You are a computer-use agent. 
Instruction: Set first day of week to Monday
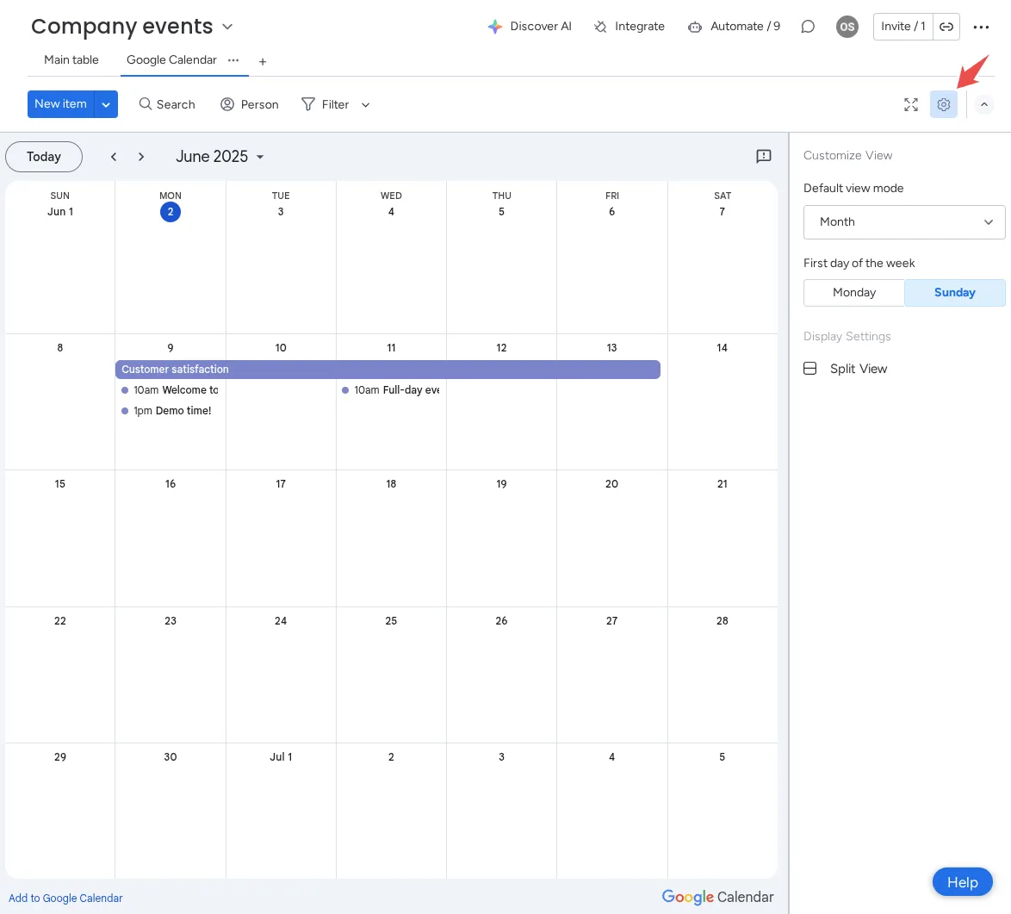[x=853, y=293]
